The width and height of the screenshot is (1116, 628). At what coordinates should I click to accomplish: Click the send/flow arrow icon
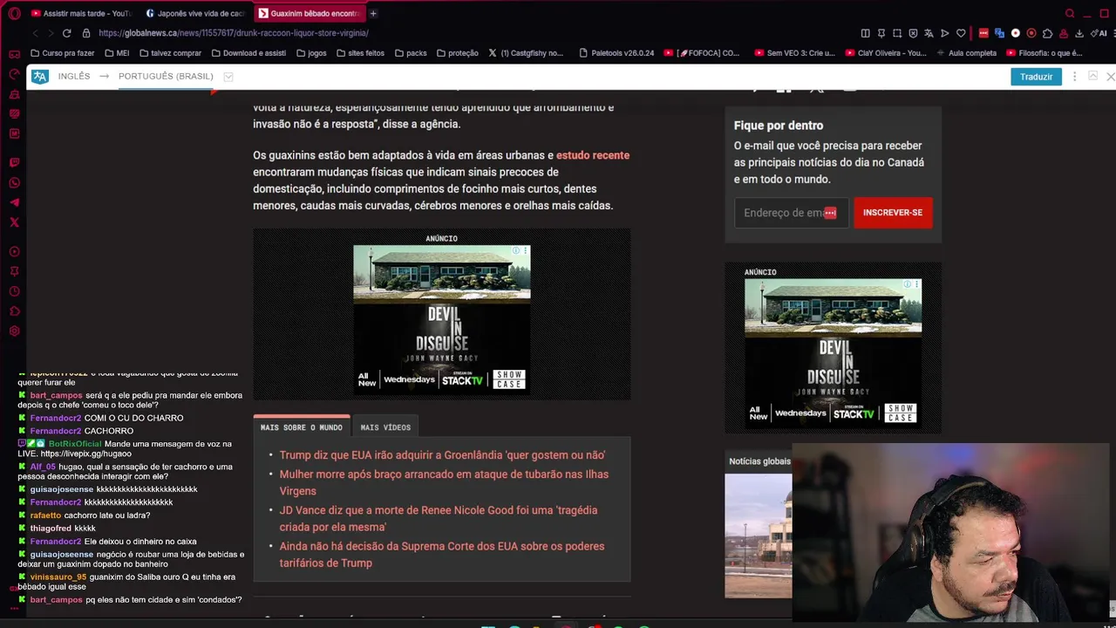tap(944, 33)
